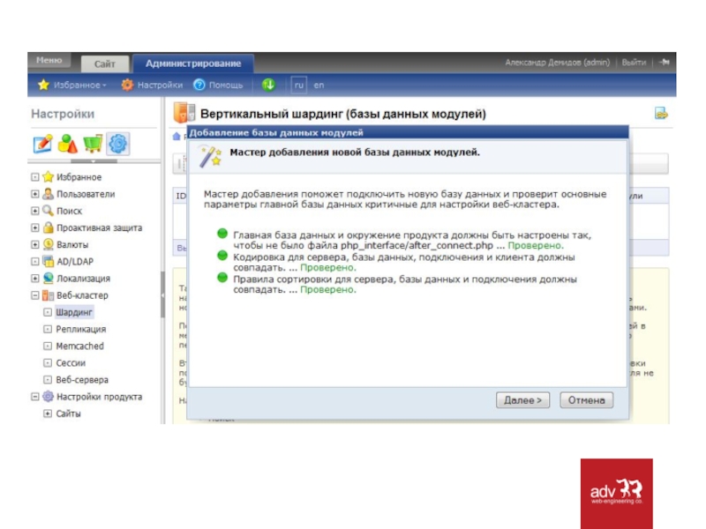Expand the Проактивная защита node

[x=35, y=227]
